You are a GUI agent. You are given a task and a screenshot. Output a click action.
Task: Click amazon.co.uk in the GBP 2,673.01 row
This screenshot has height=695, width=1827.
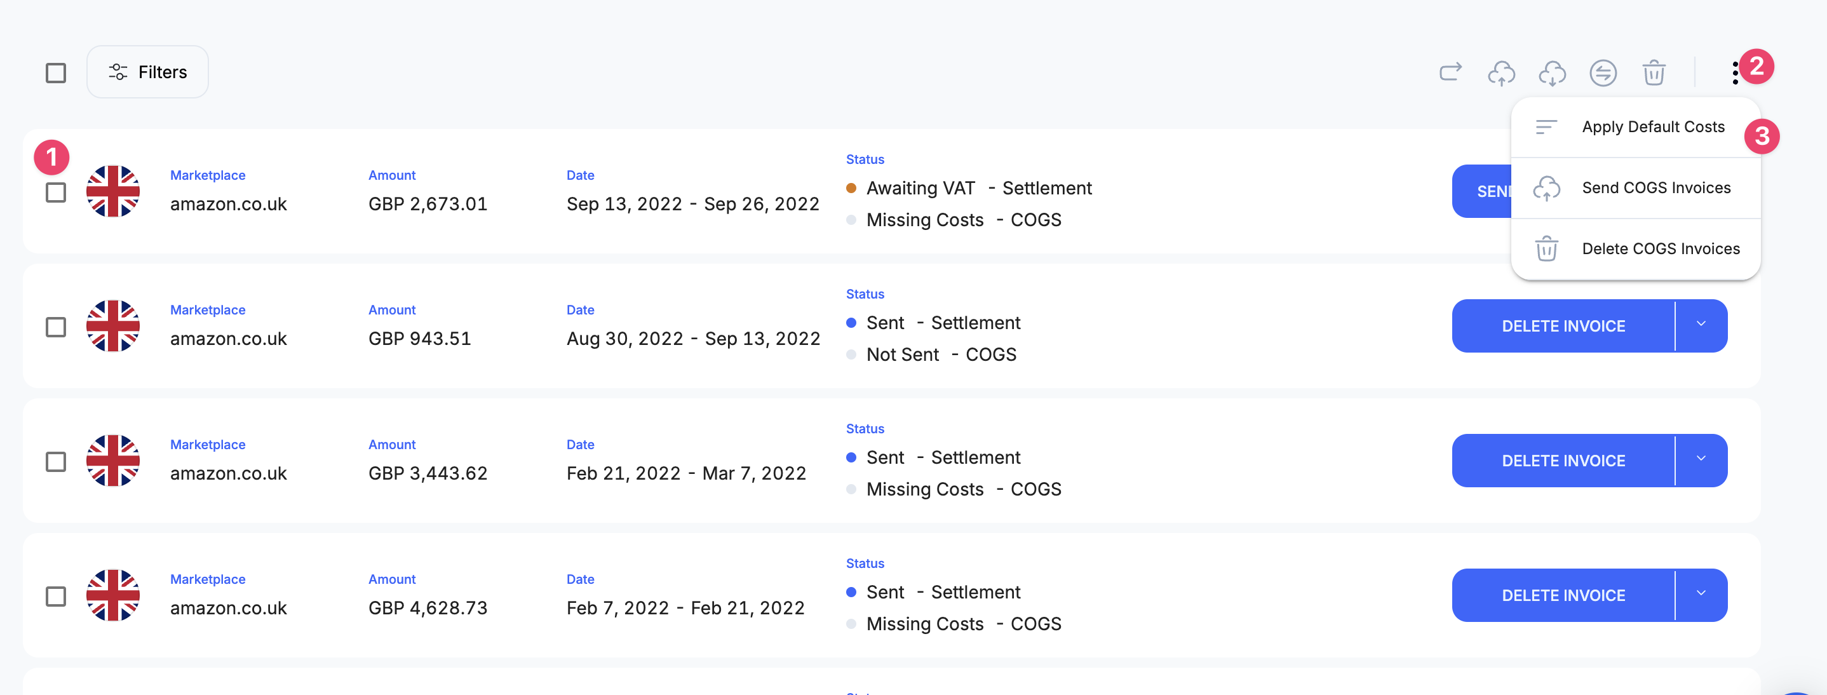(229, 205)
